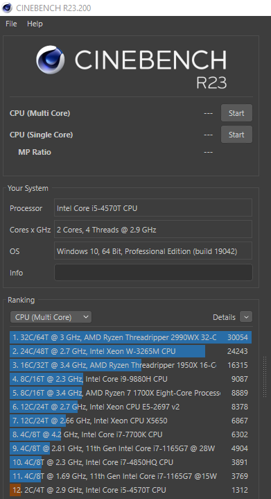The image size is (271, 499).
Task: Click the Processor field showing i5-4570T
Action: (153, 208)
